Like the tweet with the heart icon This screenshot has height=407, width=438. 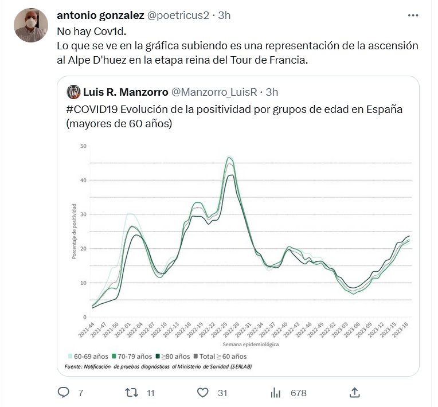click(x=202, y=393)
